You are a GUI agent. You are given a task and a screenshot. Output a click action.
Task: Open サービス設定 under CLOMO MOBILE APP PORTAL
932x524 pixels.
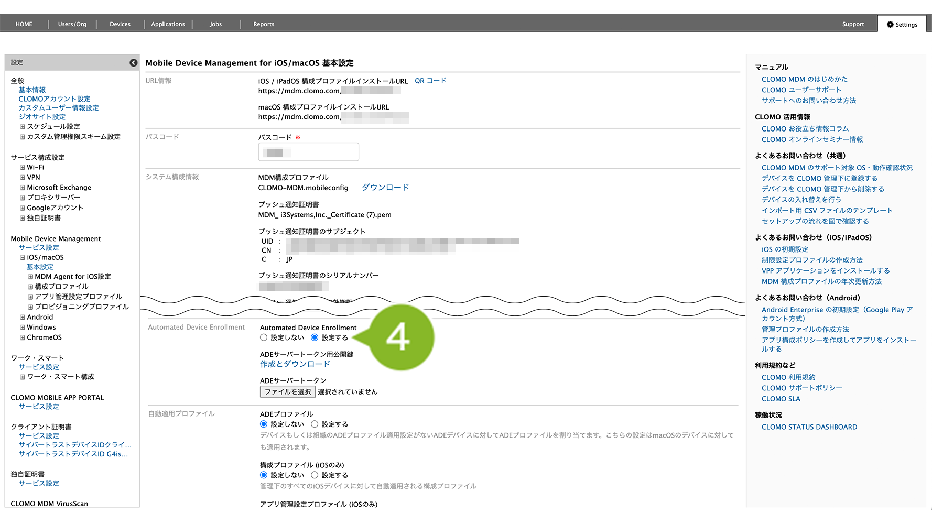coord(39,407)
